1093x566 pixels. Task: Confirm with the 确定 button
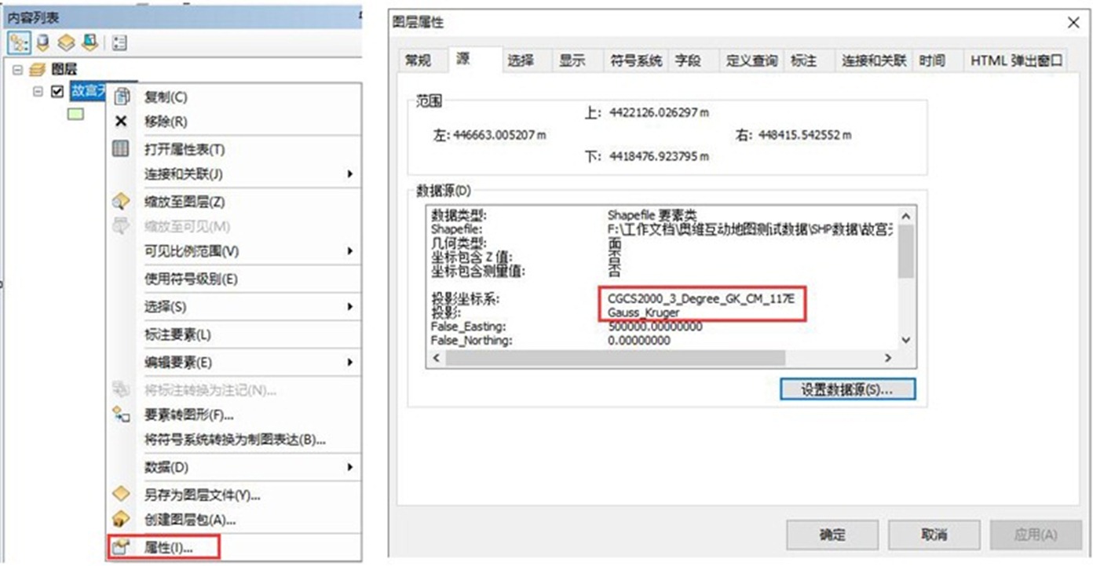coord(832,535)
